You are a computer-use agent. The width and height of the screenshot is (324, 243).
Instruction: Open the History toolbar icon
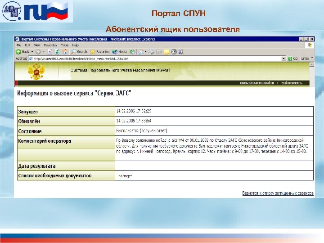click(132, 52)
